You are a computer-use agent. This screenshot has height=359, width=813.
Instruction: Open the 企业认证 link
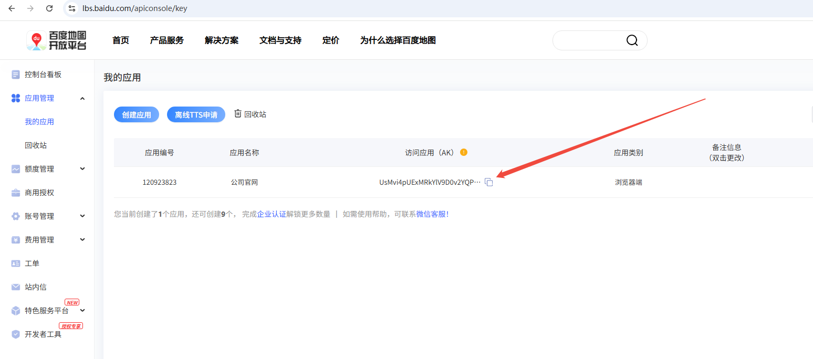(x=272, y=214)
